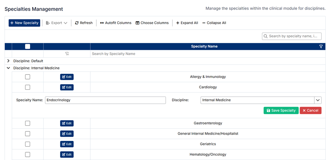Open the Discipline dropdown list
The width and height of the screenshot is (330, 160).
pos(318,100)
